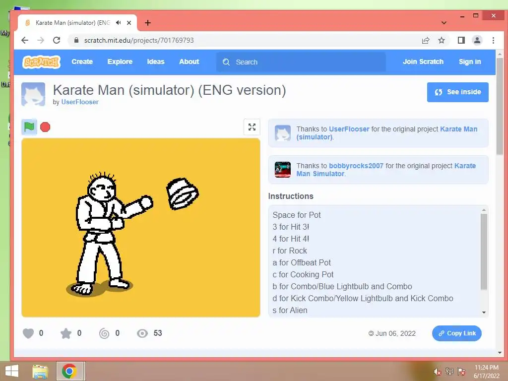
Task: Click the See inside button
Action: [x=457, y=92]
